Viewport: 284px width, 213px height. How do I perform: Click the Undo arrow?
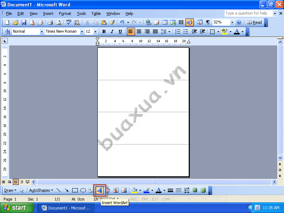[122, 22]
